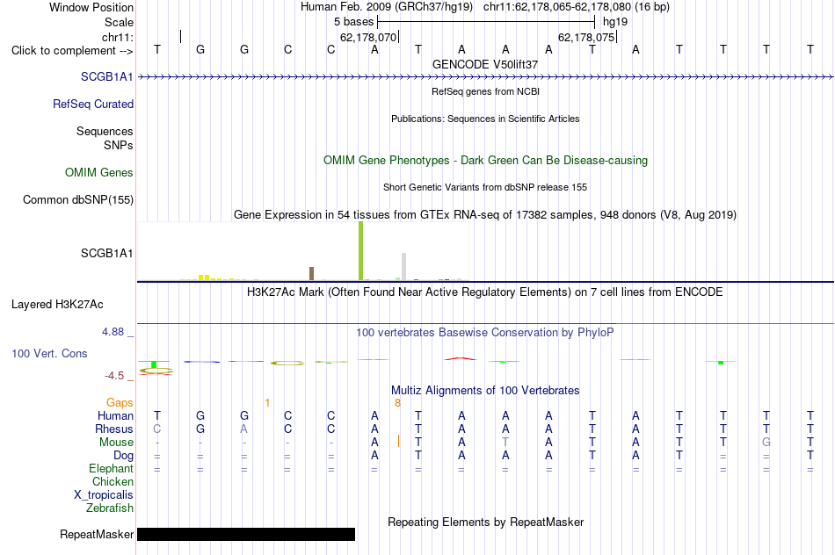Click '100 vertebrates Basewise Conservation by PhyloP' title

click(485, 333)
